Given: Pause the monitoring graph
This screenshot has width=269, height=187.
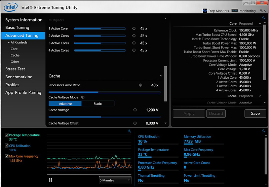Looking at the screenshot, I should [50, 180].
